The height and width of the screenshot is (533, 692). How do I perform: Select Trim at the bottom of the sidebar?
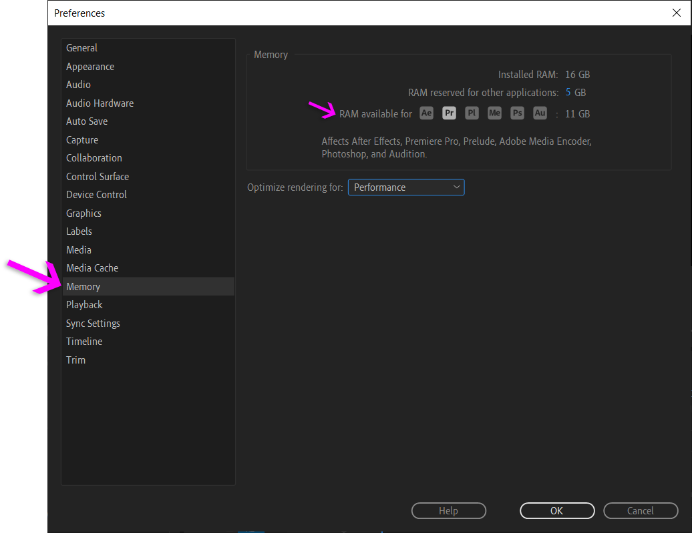coord(75,360)
